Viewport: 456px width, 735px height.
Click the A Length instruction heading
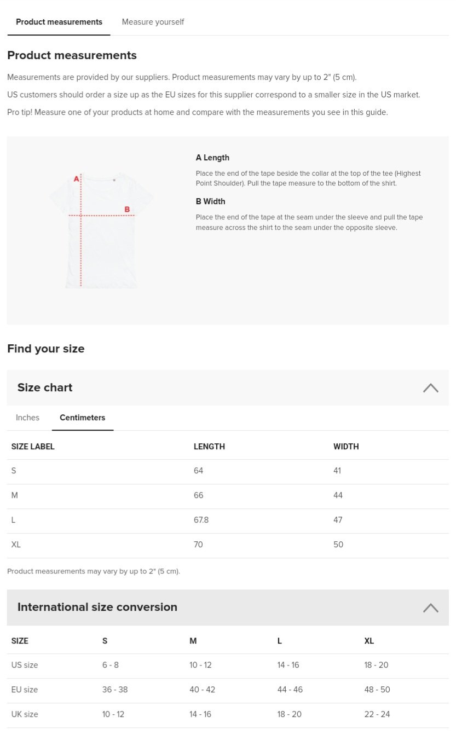point(212,158)
